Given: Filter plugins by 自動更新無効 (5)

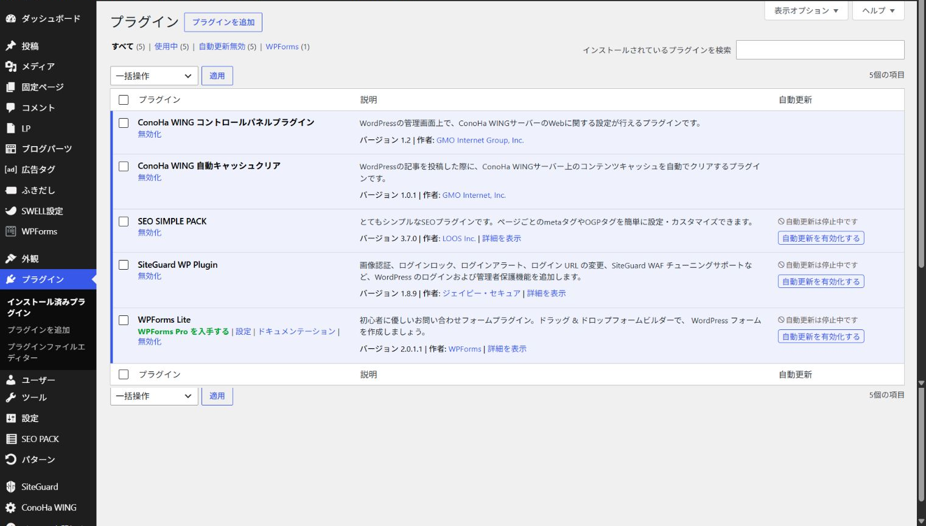Looking at the screenshot, I should click(x=227, y=46).
